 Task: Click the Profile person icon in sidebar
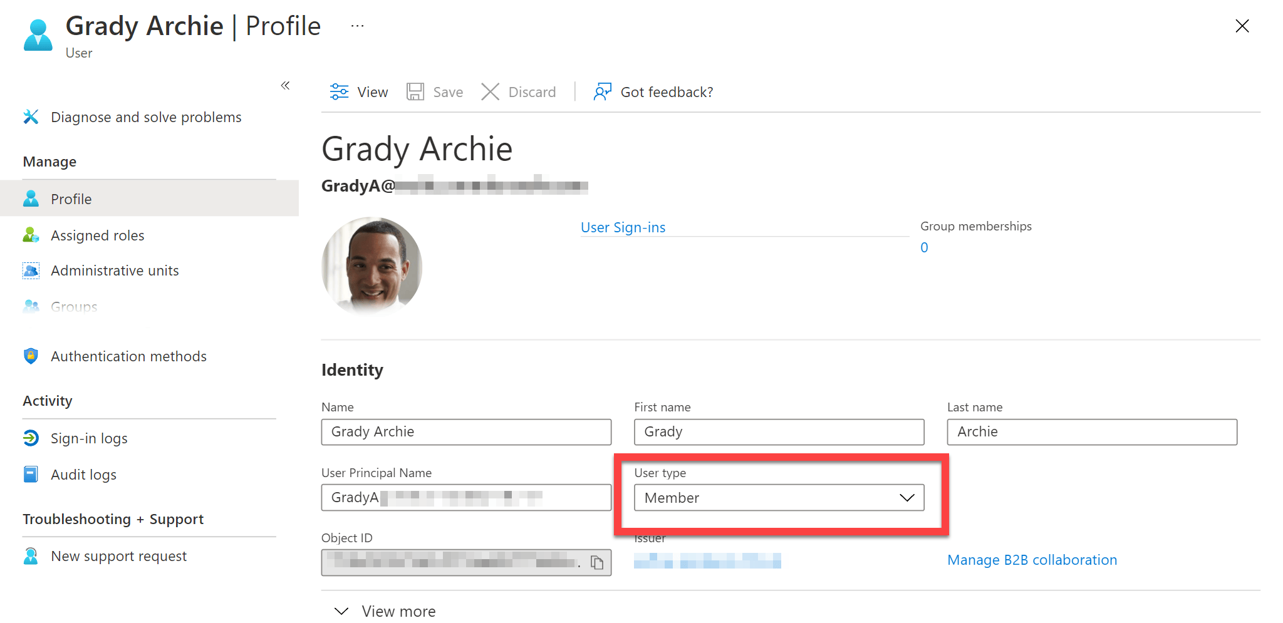click(x=31, y=198)
